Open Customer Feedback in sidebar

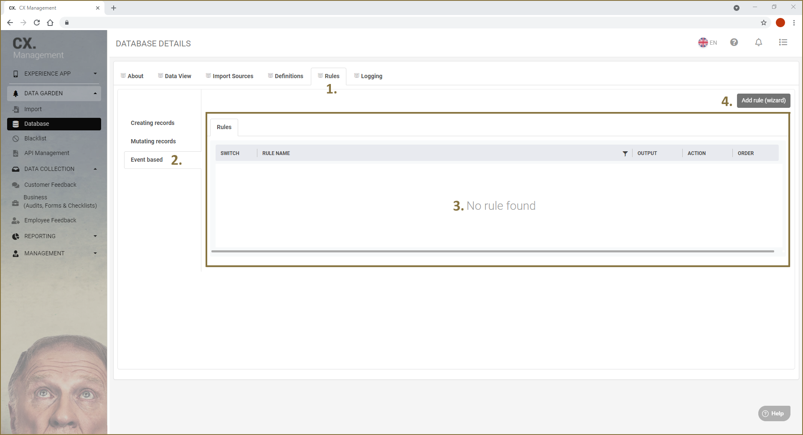(50, 185)
